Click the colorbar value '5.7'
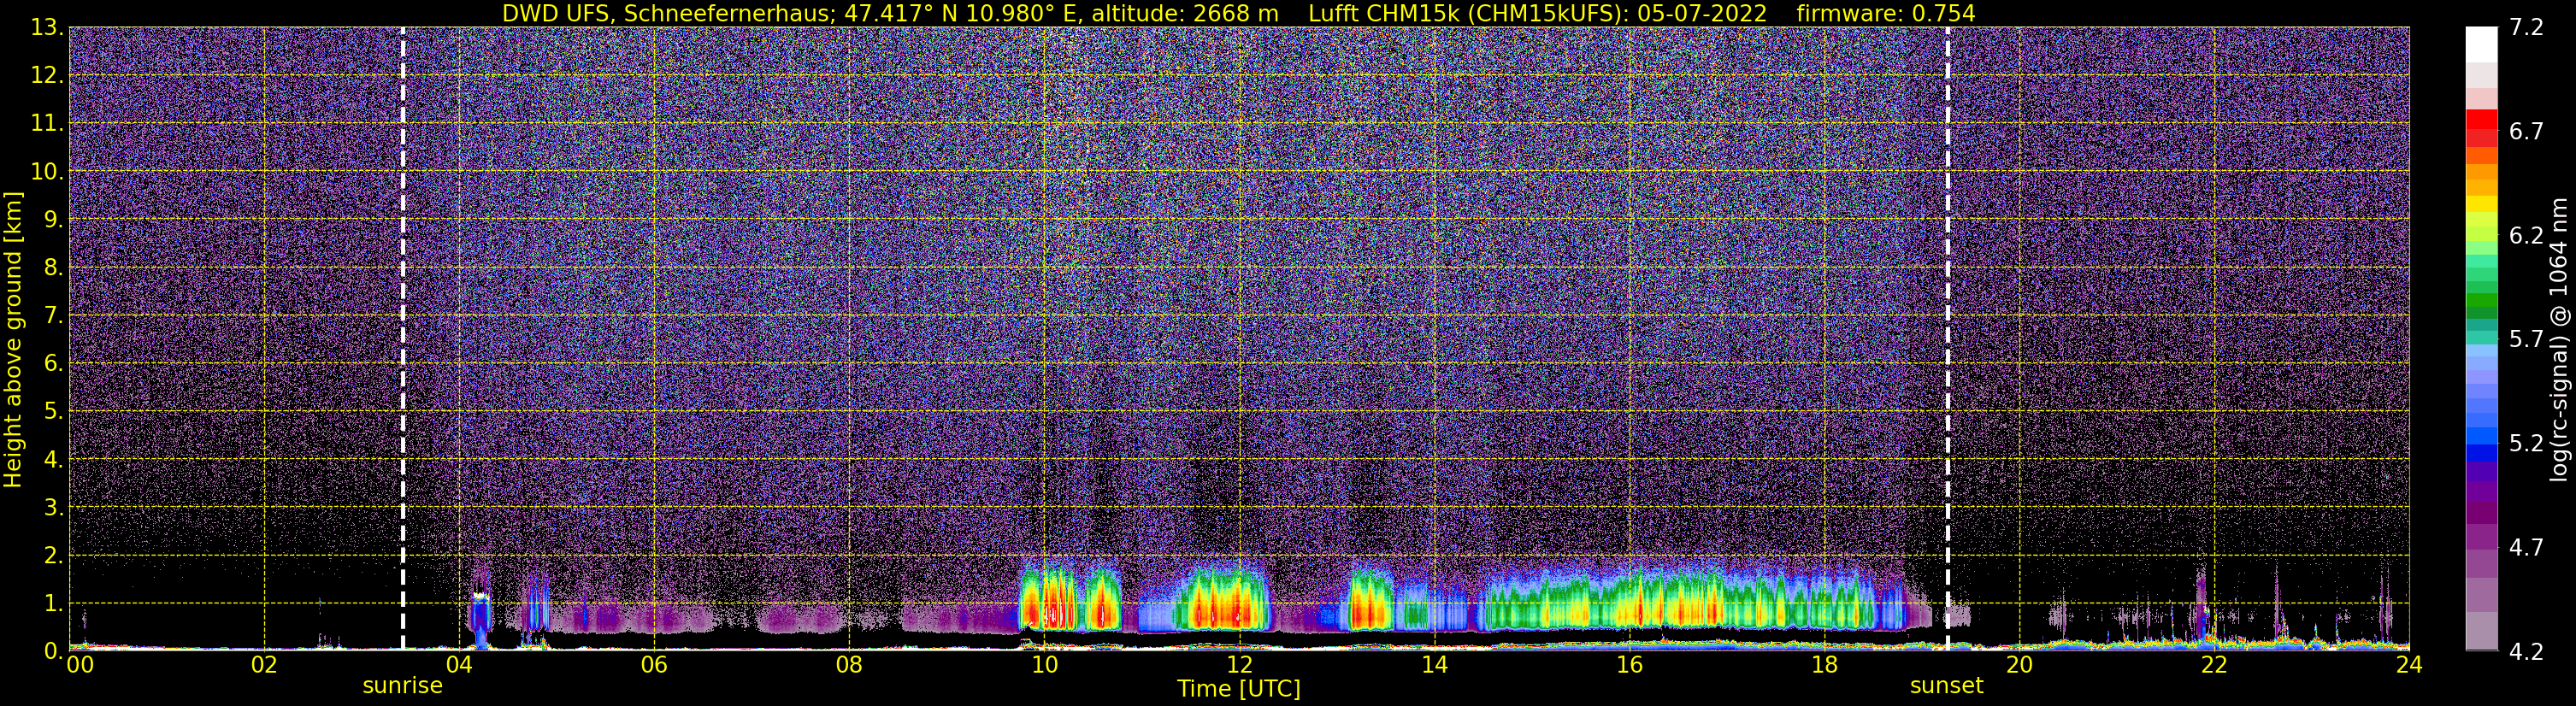Screen dimensions: 2576x706 coord(2526,339)
